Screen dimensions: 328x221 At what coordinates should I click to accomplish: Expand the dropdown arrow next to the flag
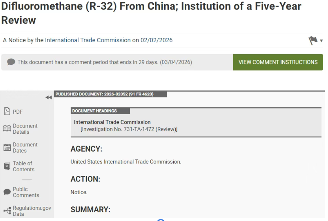(322, 41)
